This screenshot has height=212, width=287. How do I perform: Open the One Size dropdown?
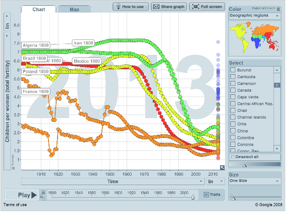click(x=254, y=181)
